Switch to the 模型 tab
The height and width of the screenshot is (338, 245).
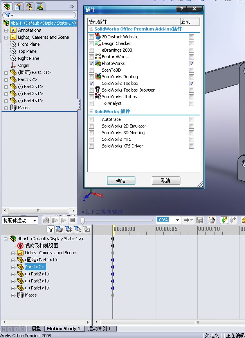coord(36,329)
